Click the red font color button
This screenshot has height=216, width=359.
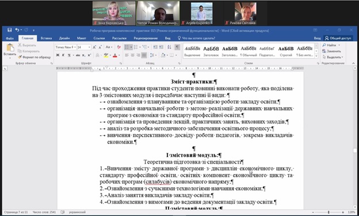click(115, 55)
